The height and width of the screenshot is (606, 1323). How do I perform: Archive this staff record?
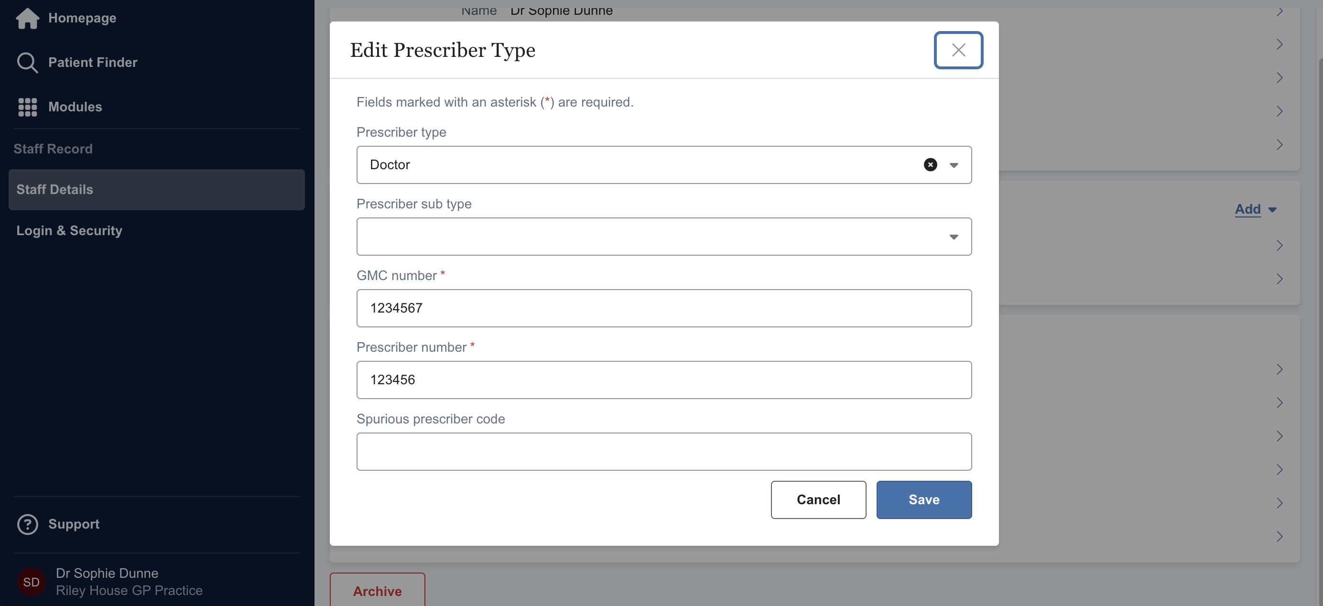377,591
